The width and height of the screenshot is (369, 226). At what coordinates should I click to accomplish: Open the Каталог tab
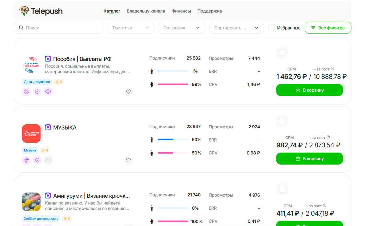tap(112, 11)
